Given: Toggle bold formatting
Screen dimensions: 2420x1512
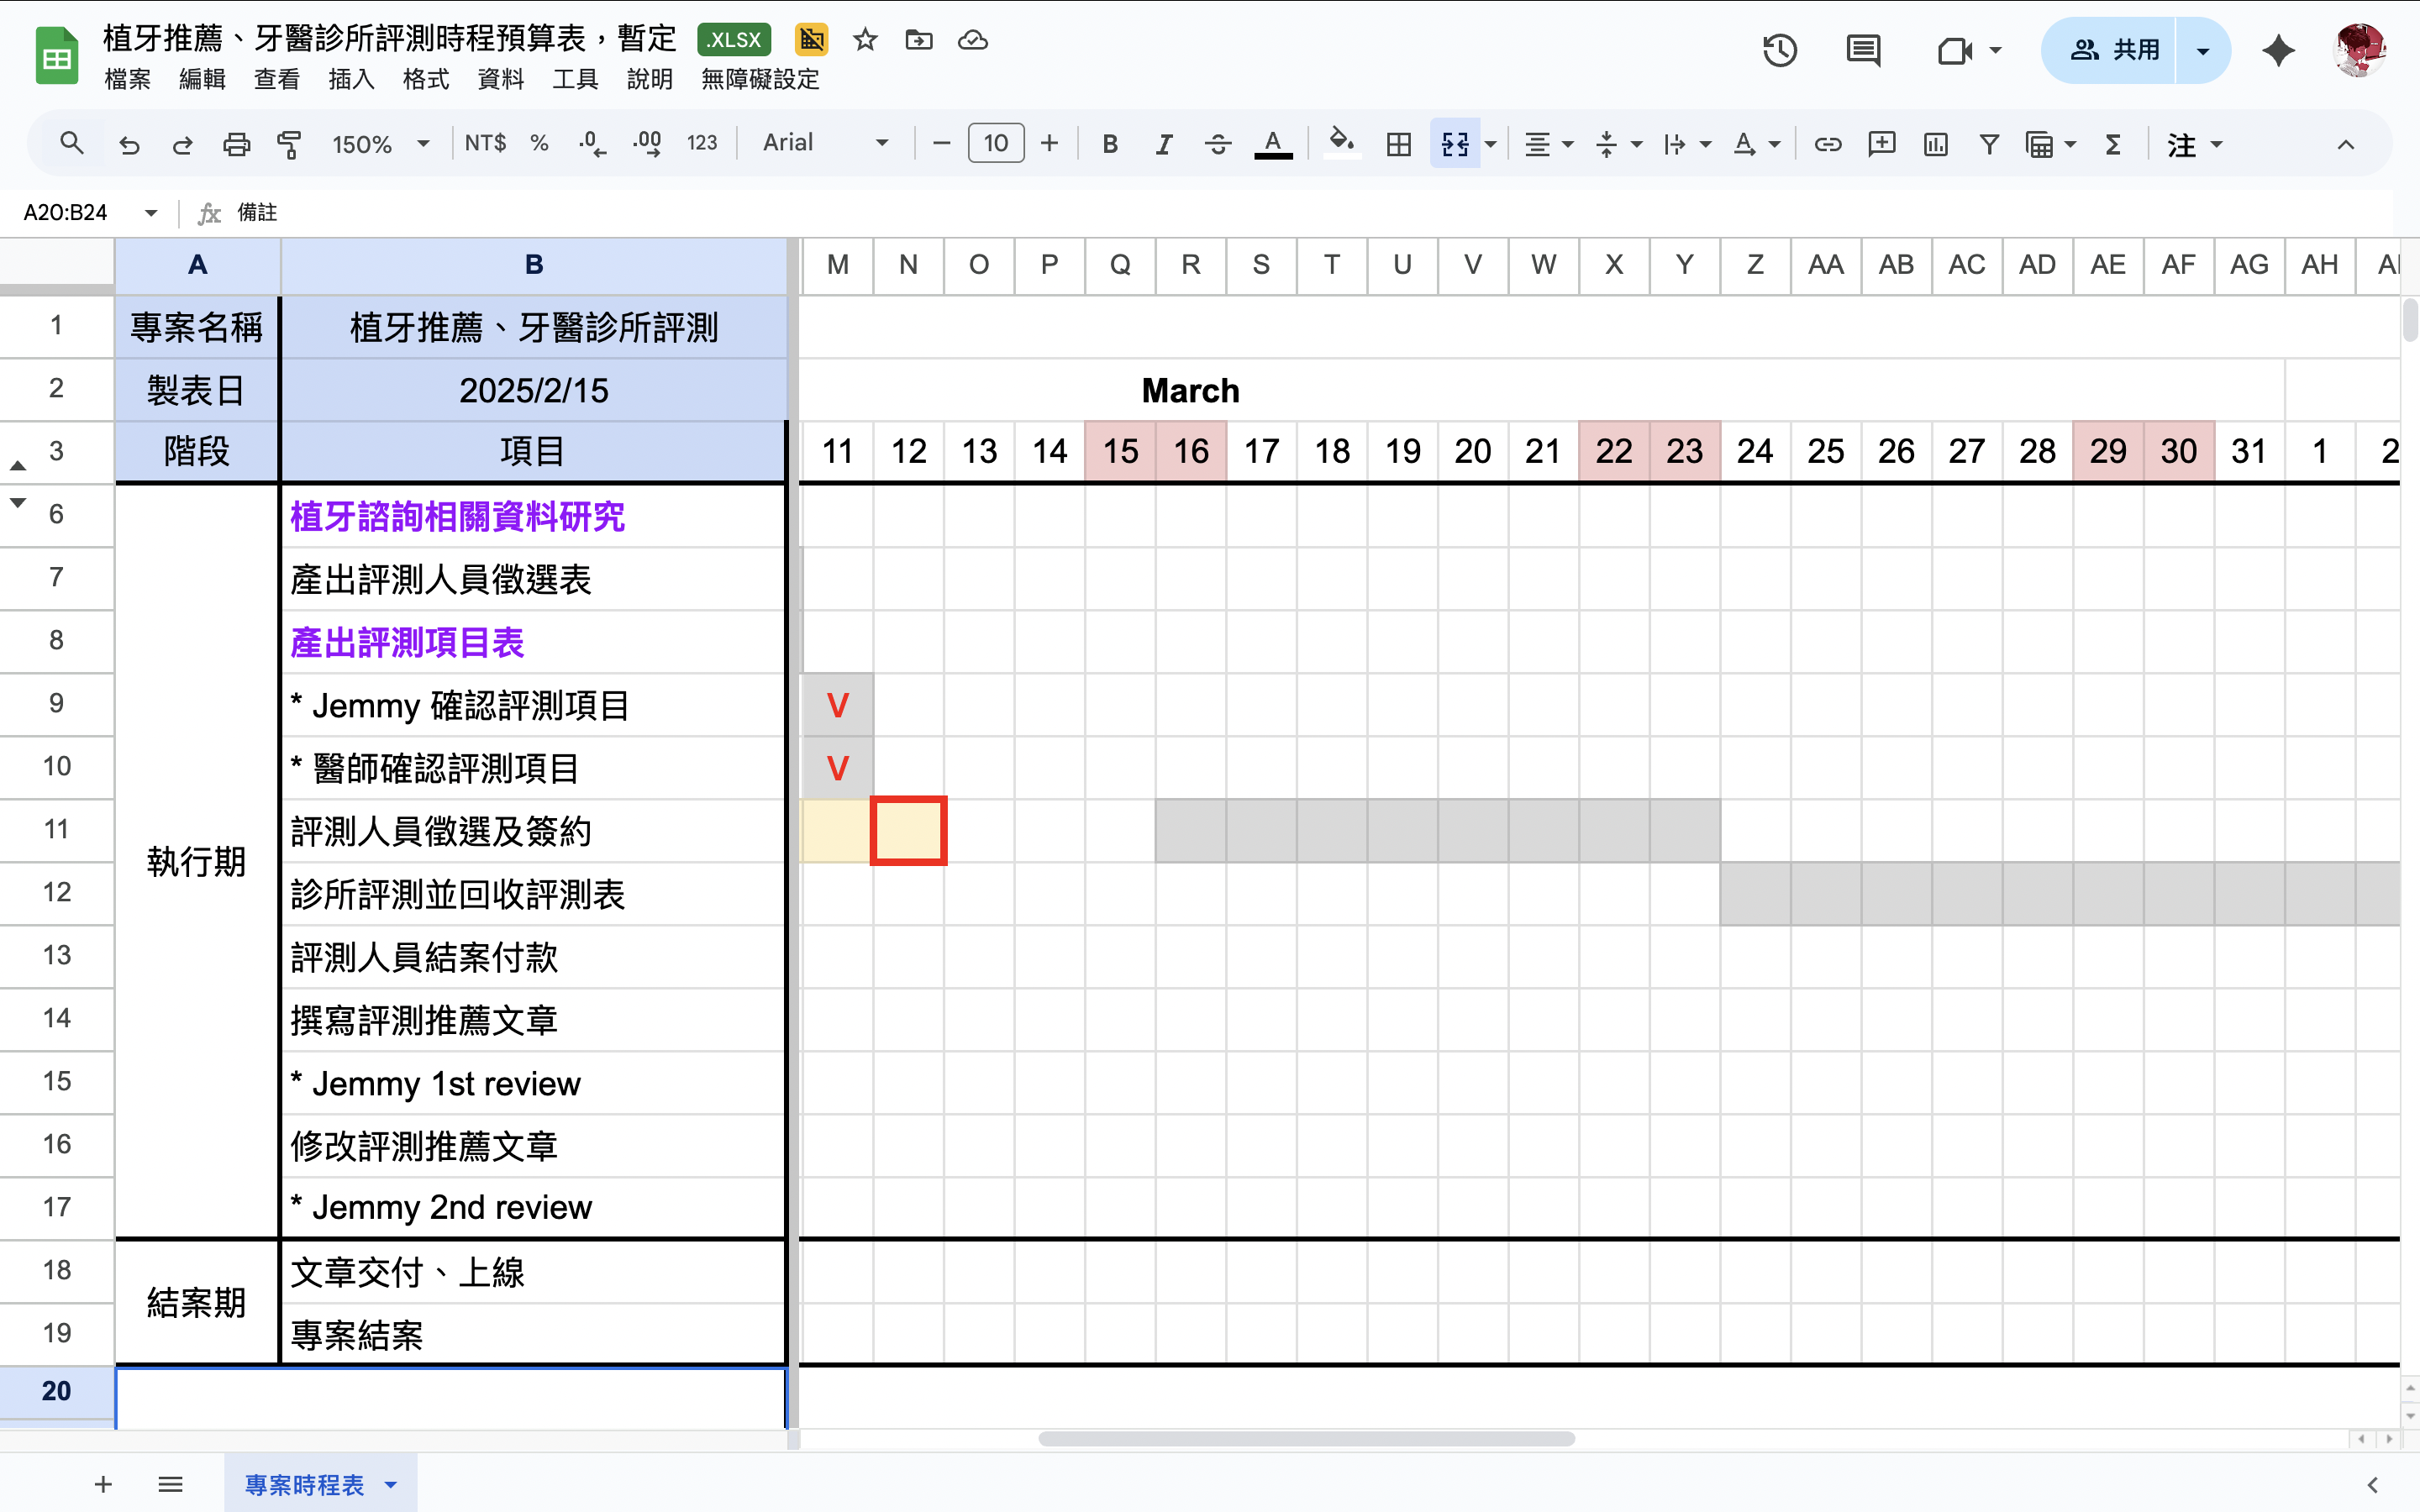Looking at the screenshot, I should 1109,144.
